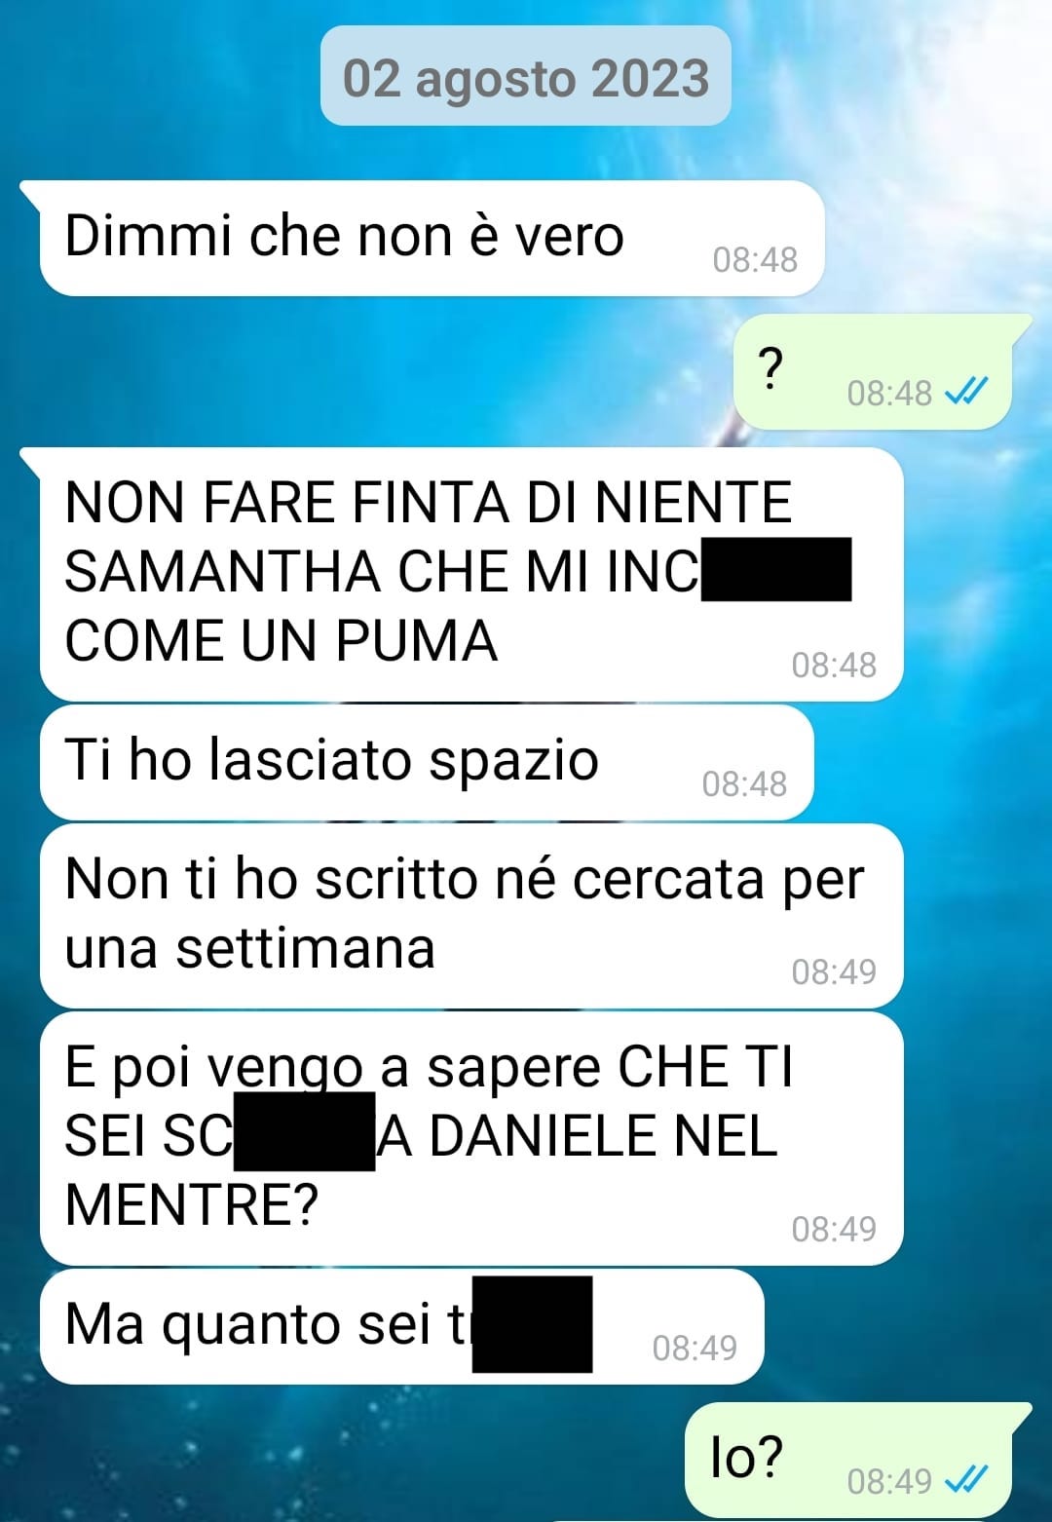Tap the black censor box after 'sei t'

(533, 1324)
